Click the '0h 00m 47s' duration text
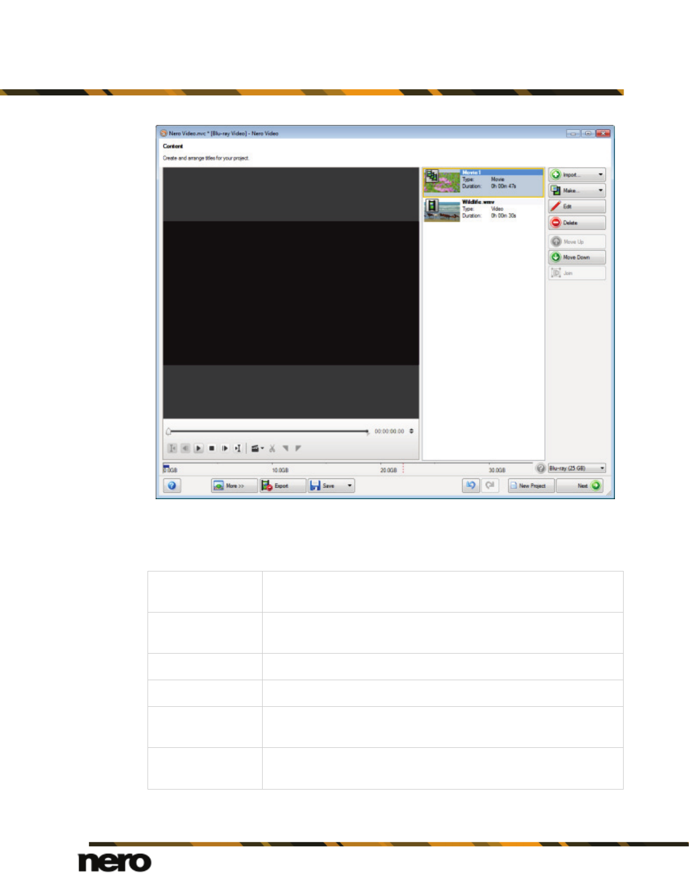 504,186
